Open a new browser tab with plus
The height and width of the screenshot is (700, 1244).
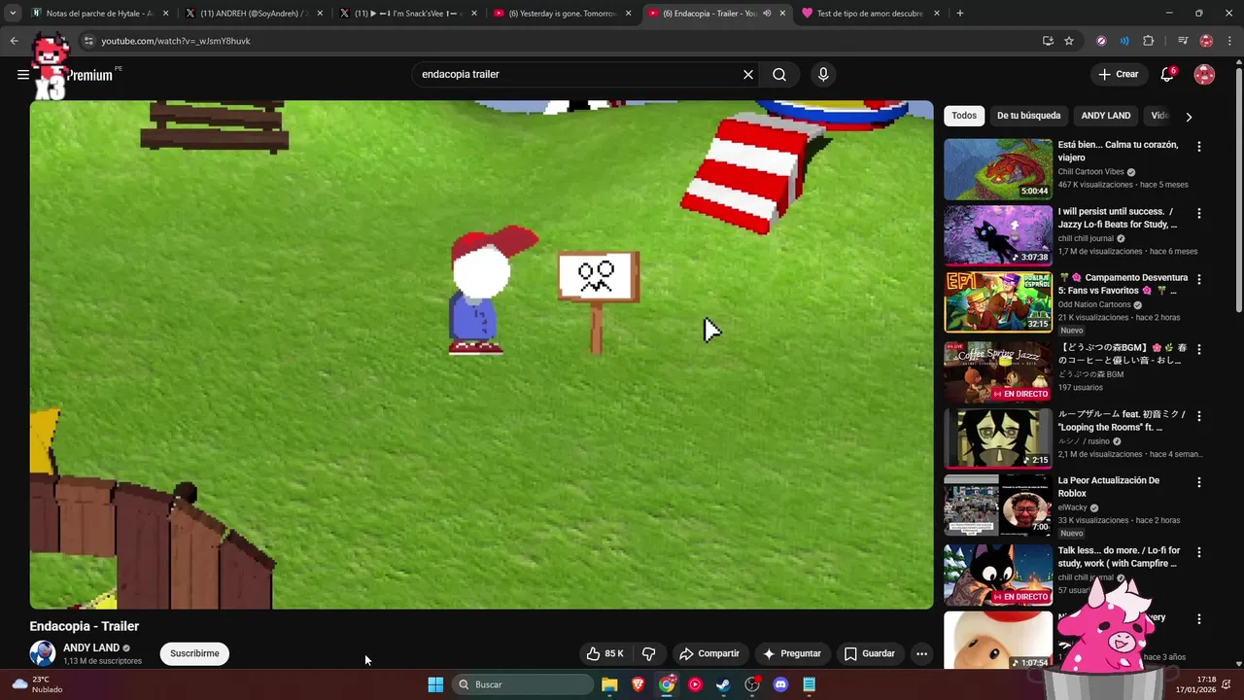click(x=960, y=14)
